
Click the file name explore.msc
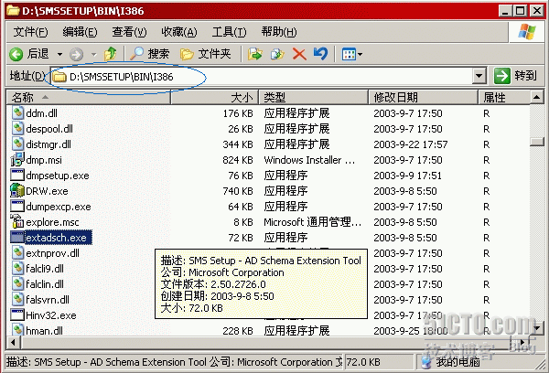pos(52,222)
